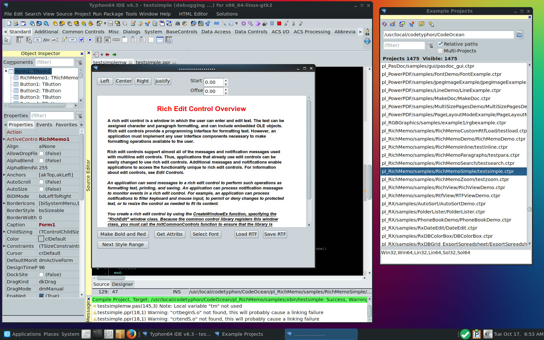Select the TButton Ok component in palette
The width and height of the screenshot is (544, 340).
coord(38,40)
